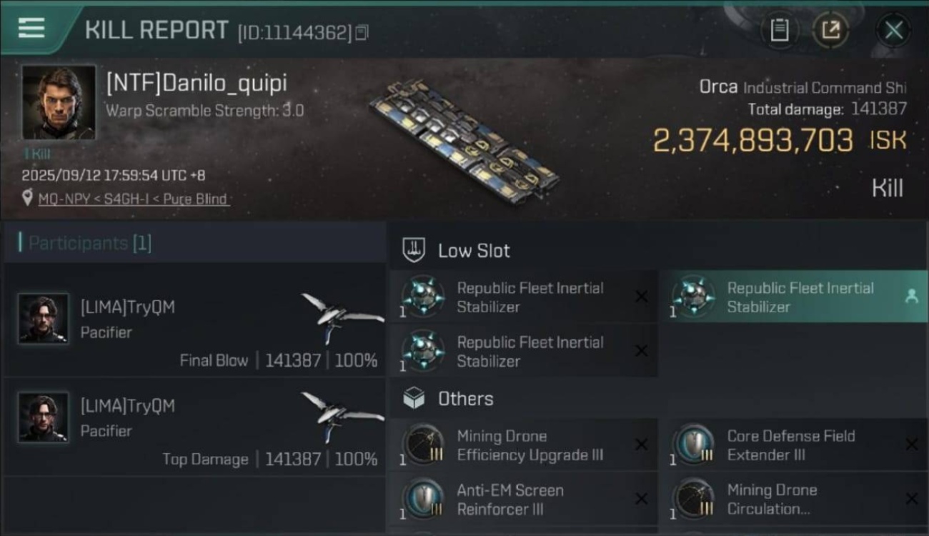Close the kill report window
Screen dimensions: 929x536
893,30
